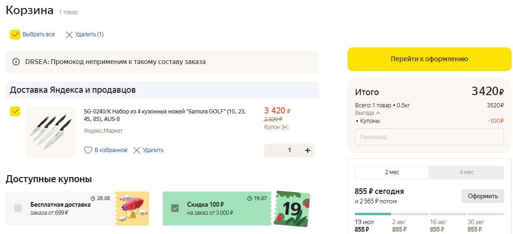
Task: Click the airship free delivery coupon image
Action: coord(132,208)
